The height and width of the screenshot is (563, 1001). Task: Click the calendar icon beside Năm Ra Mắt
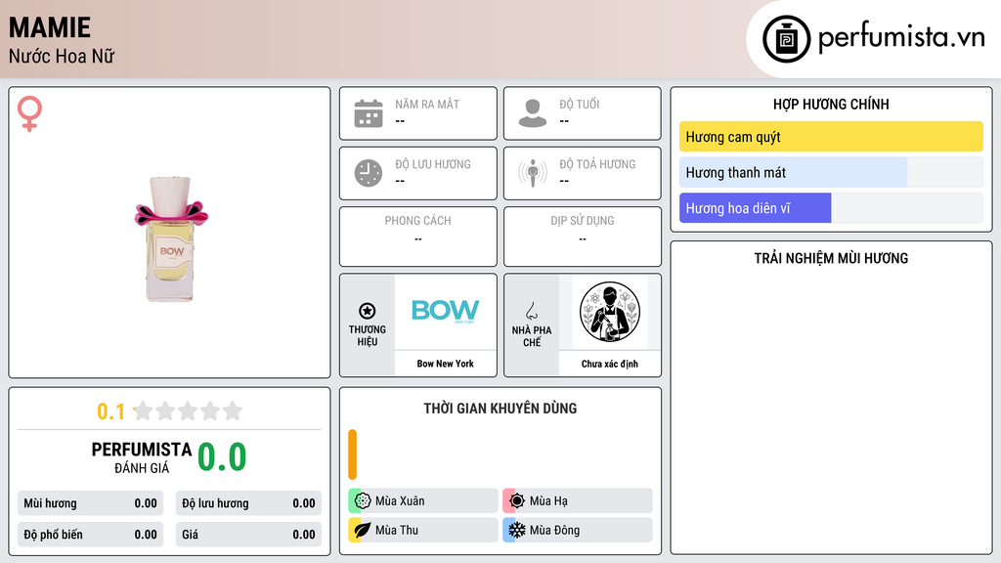369,113
